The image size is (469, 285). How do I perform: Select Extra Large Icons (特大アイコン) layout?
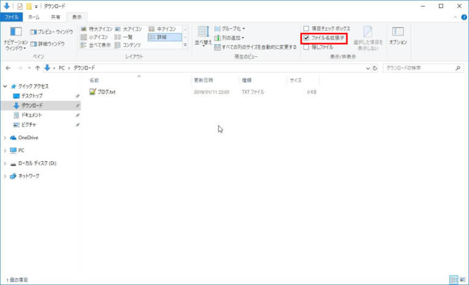tap(96, 29)
